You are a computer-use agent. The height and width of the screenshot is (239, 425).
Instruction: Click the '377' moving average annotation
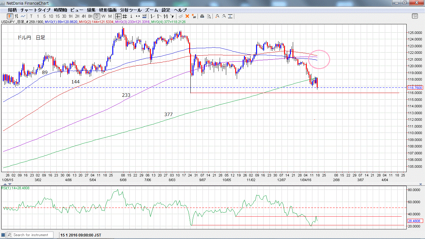click(x=168, y=115)
